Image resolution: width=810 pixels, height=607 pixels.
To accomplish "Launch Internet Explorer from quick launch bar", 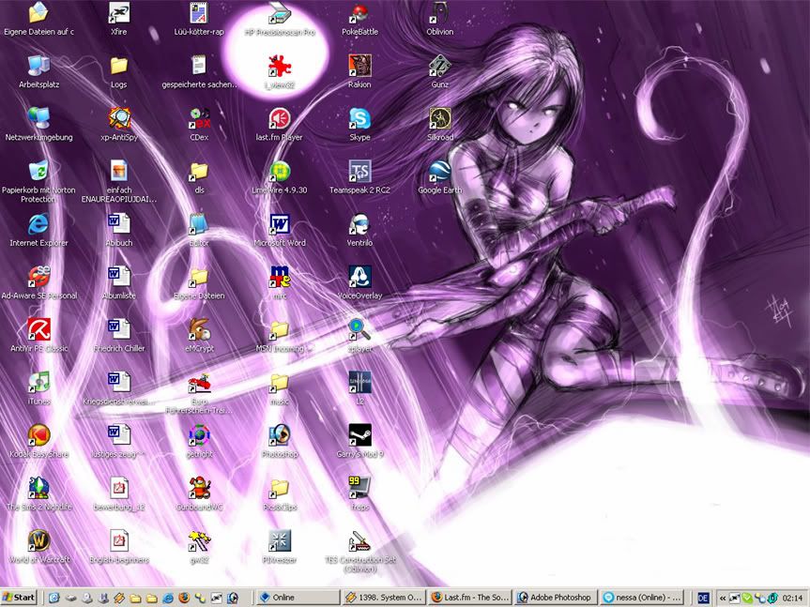I will (x=168, y=599).
